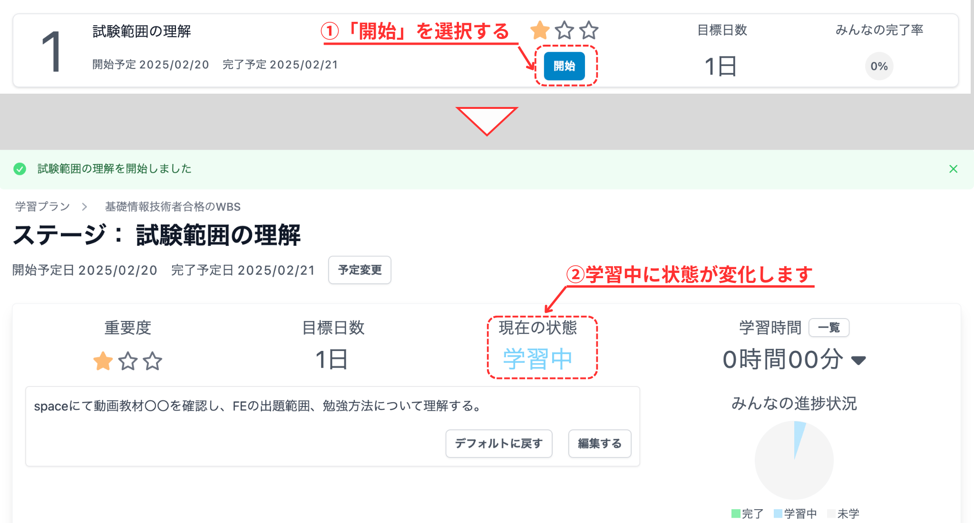
Task: Click the blue 開始 button
Action: [564, 66]
